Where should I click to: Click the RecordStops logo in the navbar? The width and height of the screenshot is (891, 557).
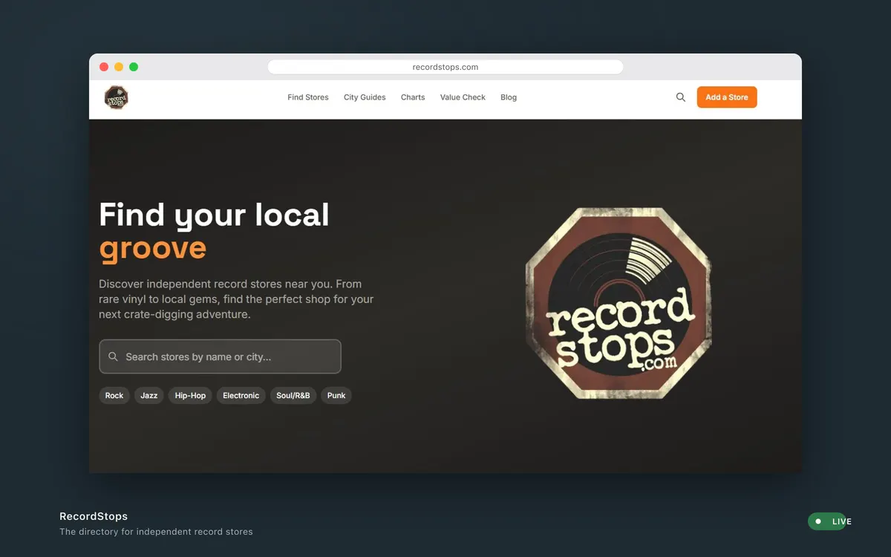point(117,97)
